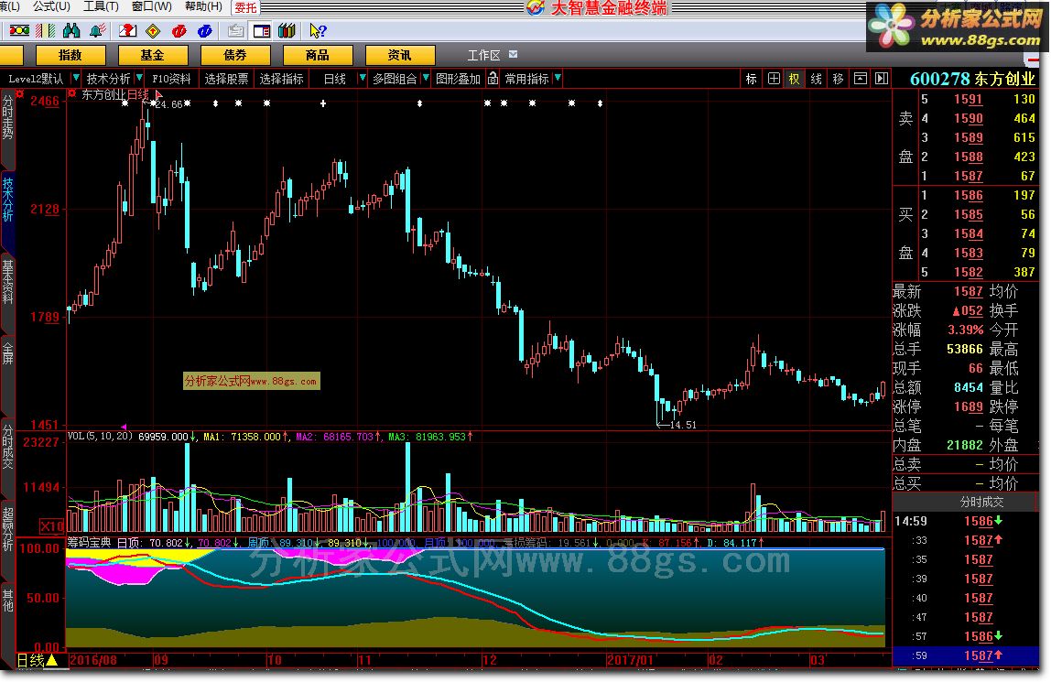Viewport: 1051px width, 682px height.
Task: Click the collapse side panel arrow icon
Action: [882, 79]
